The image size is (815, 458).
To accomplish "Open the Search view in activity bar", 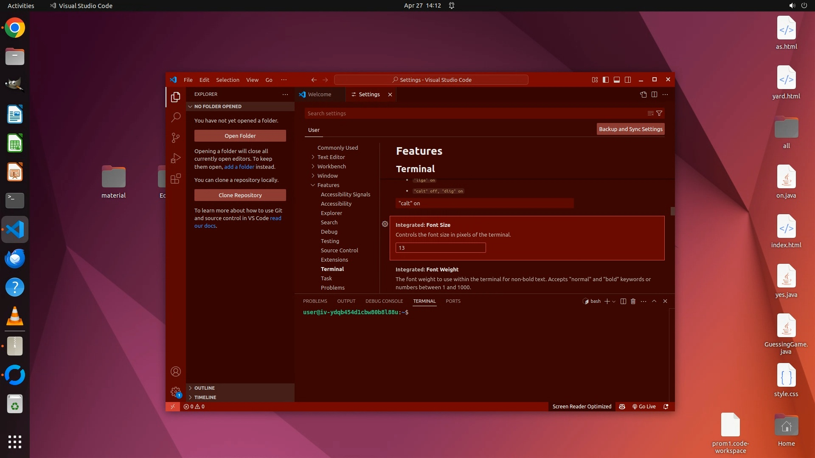I will (176, 117).
